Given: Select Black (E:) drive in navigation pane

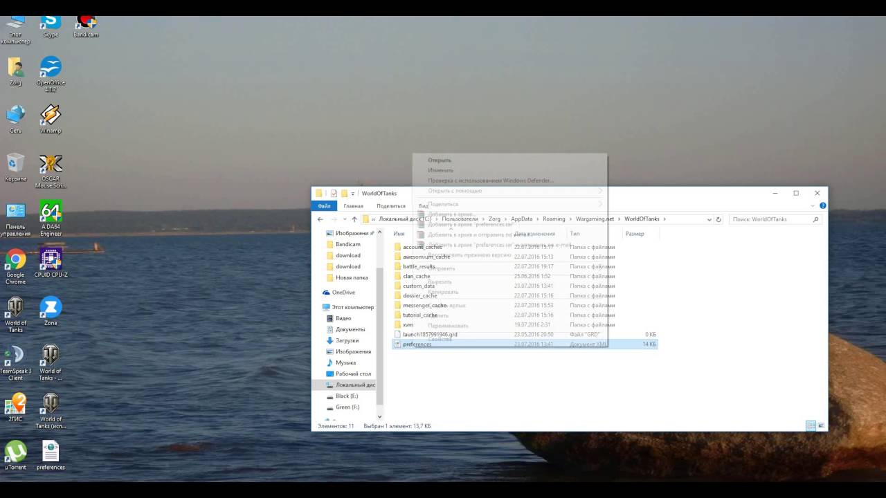Looking at the screenshot, I should click(347, 396).
